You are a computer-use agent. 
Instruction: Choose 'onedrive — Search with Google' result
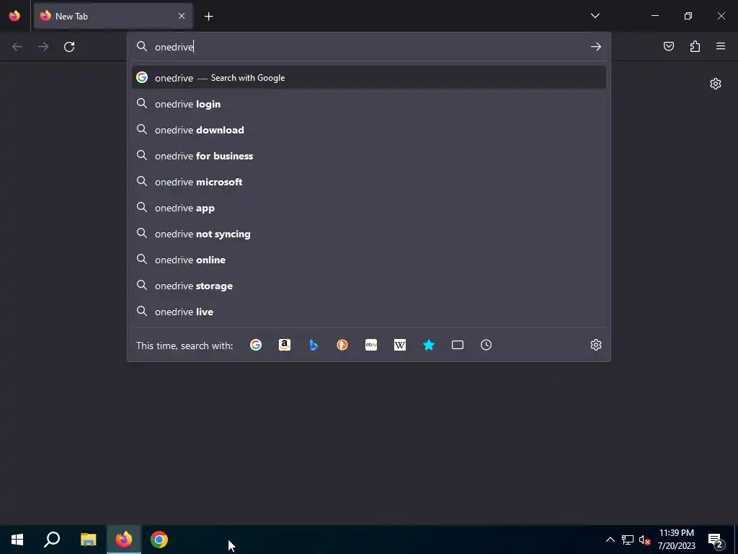click(x=368, y=78)
